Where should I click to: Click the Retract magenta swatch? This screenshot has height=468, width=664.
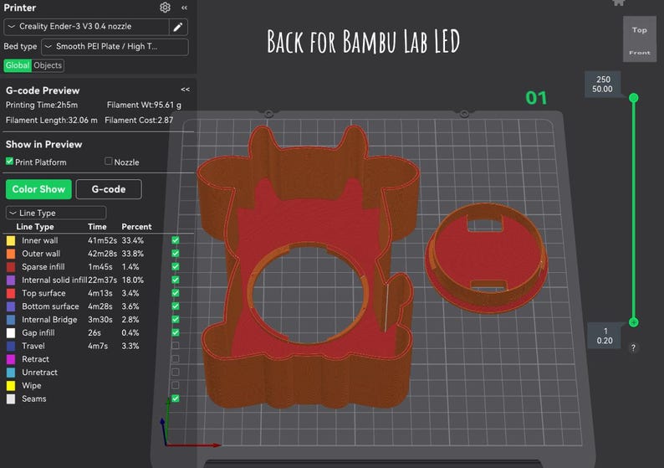[x=11, y=359]
